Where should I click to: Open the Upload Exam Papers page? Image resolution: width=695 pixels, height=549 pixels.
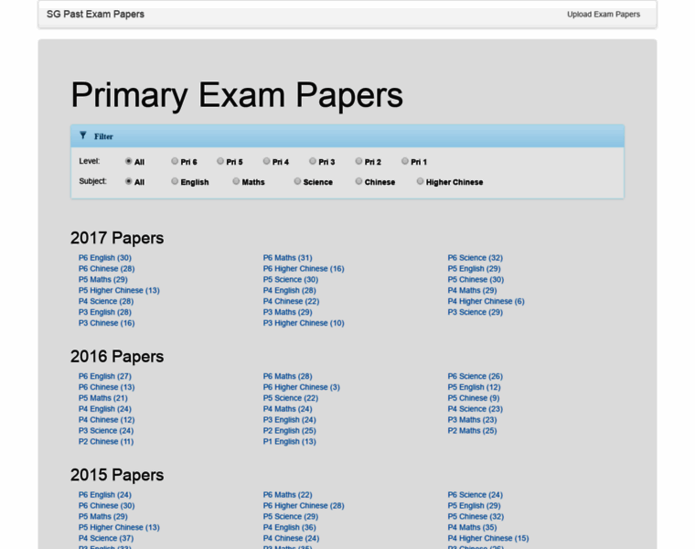pyautogui.click(x=603, y=14)
